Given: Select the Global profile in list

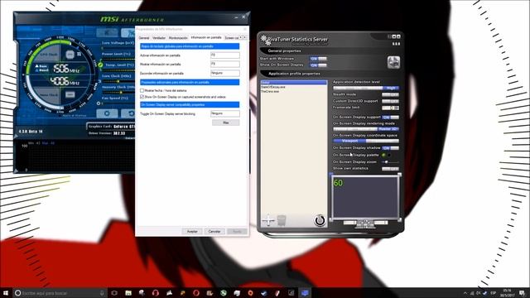Looking at the screenshot, I should (x=294, y=83).
